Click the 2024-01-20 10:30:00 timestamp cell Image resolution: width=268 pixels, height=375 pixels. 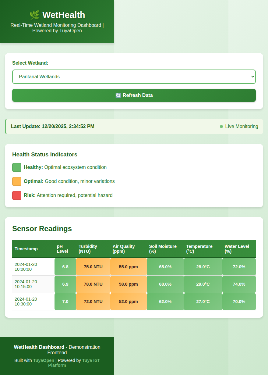(x=33, y=302)
